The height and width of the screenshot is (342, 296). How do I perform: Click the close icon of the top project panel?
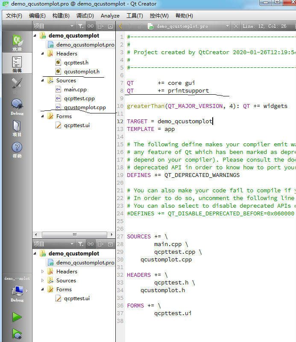pos(111,26)
